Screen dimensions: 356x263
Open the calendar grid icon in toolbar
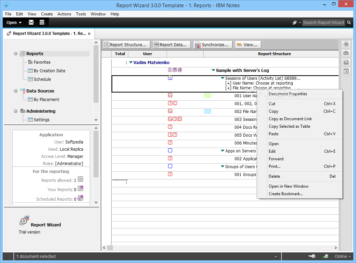[42, 22]
